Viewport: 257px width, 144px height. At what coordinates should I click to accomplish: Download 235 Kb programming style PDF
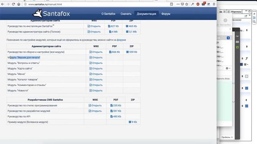pyautogui.click(x=116, y=106)
